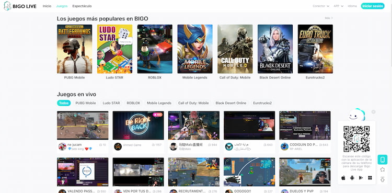Click the Iniciar sesión button

[x=373, y=6]
